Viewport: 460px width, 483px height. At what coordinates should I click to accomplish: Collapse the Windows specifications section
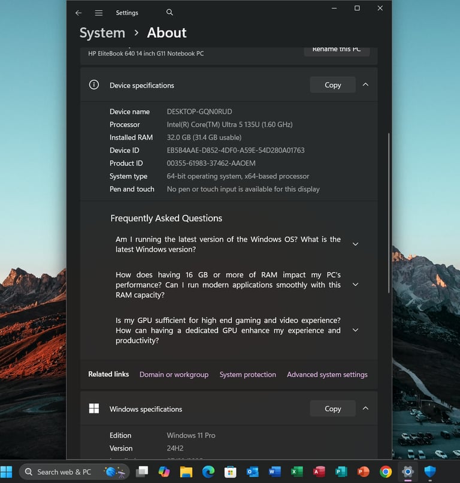365,409
